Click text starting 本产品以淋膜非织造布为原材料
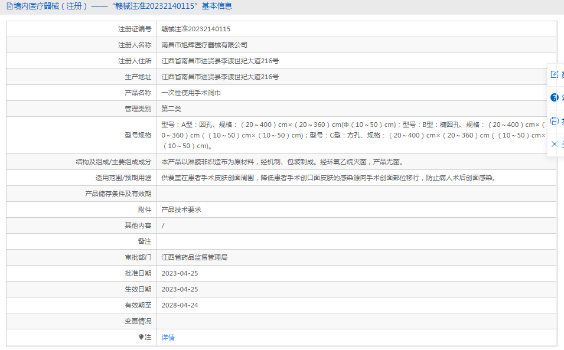 283,162
